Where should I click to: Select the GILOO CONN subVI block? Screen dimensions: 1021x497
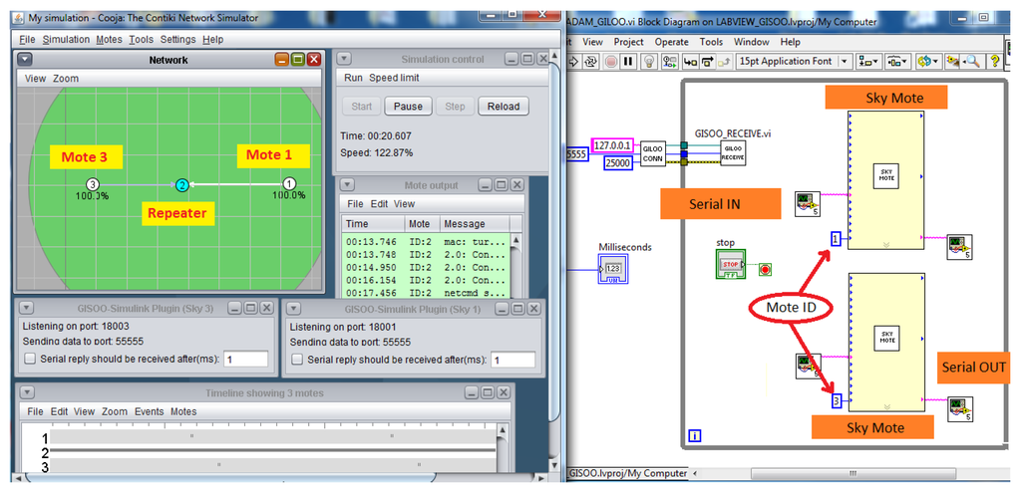tap(653, 153)
